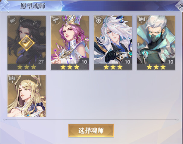
Task: Click the shield class icon on white-haired card
Action: click(x=99, y=20)
